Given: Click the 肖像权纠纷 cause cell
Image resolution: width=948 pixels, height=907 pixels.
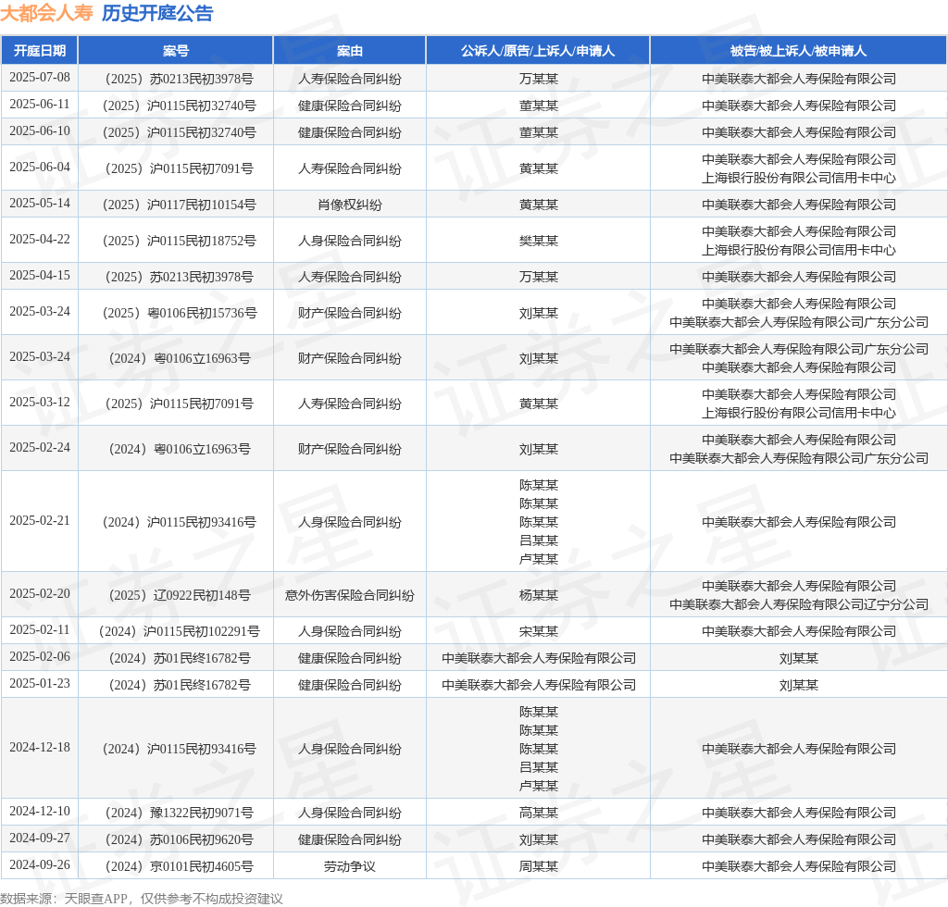Looking at the screenshot, I should coord(349,205).
